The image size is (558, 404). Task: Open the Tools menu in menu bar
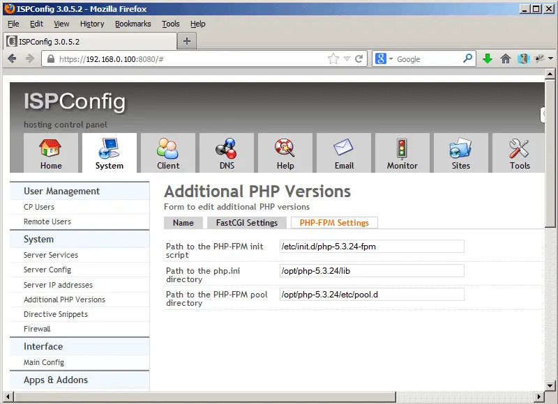[170, 24]
